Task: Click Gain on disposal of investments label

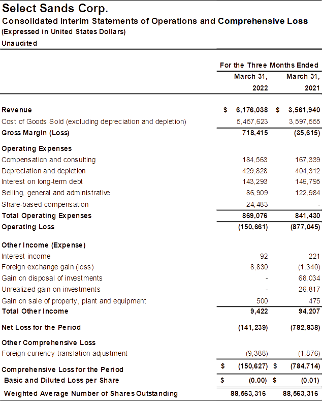Action: (52, 278)
